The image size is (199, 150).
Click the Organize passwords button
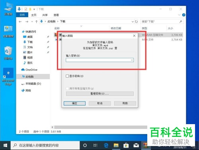pyautogui.click(x=100, y=94)
